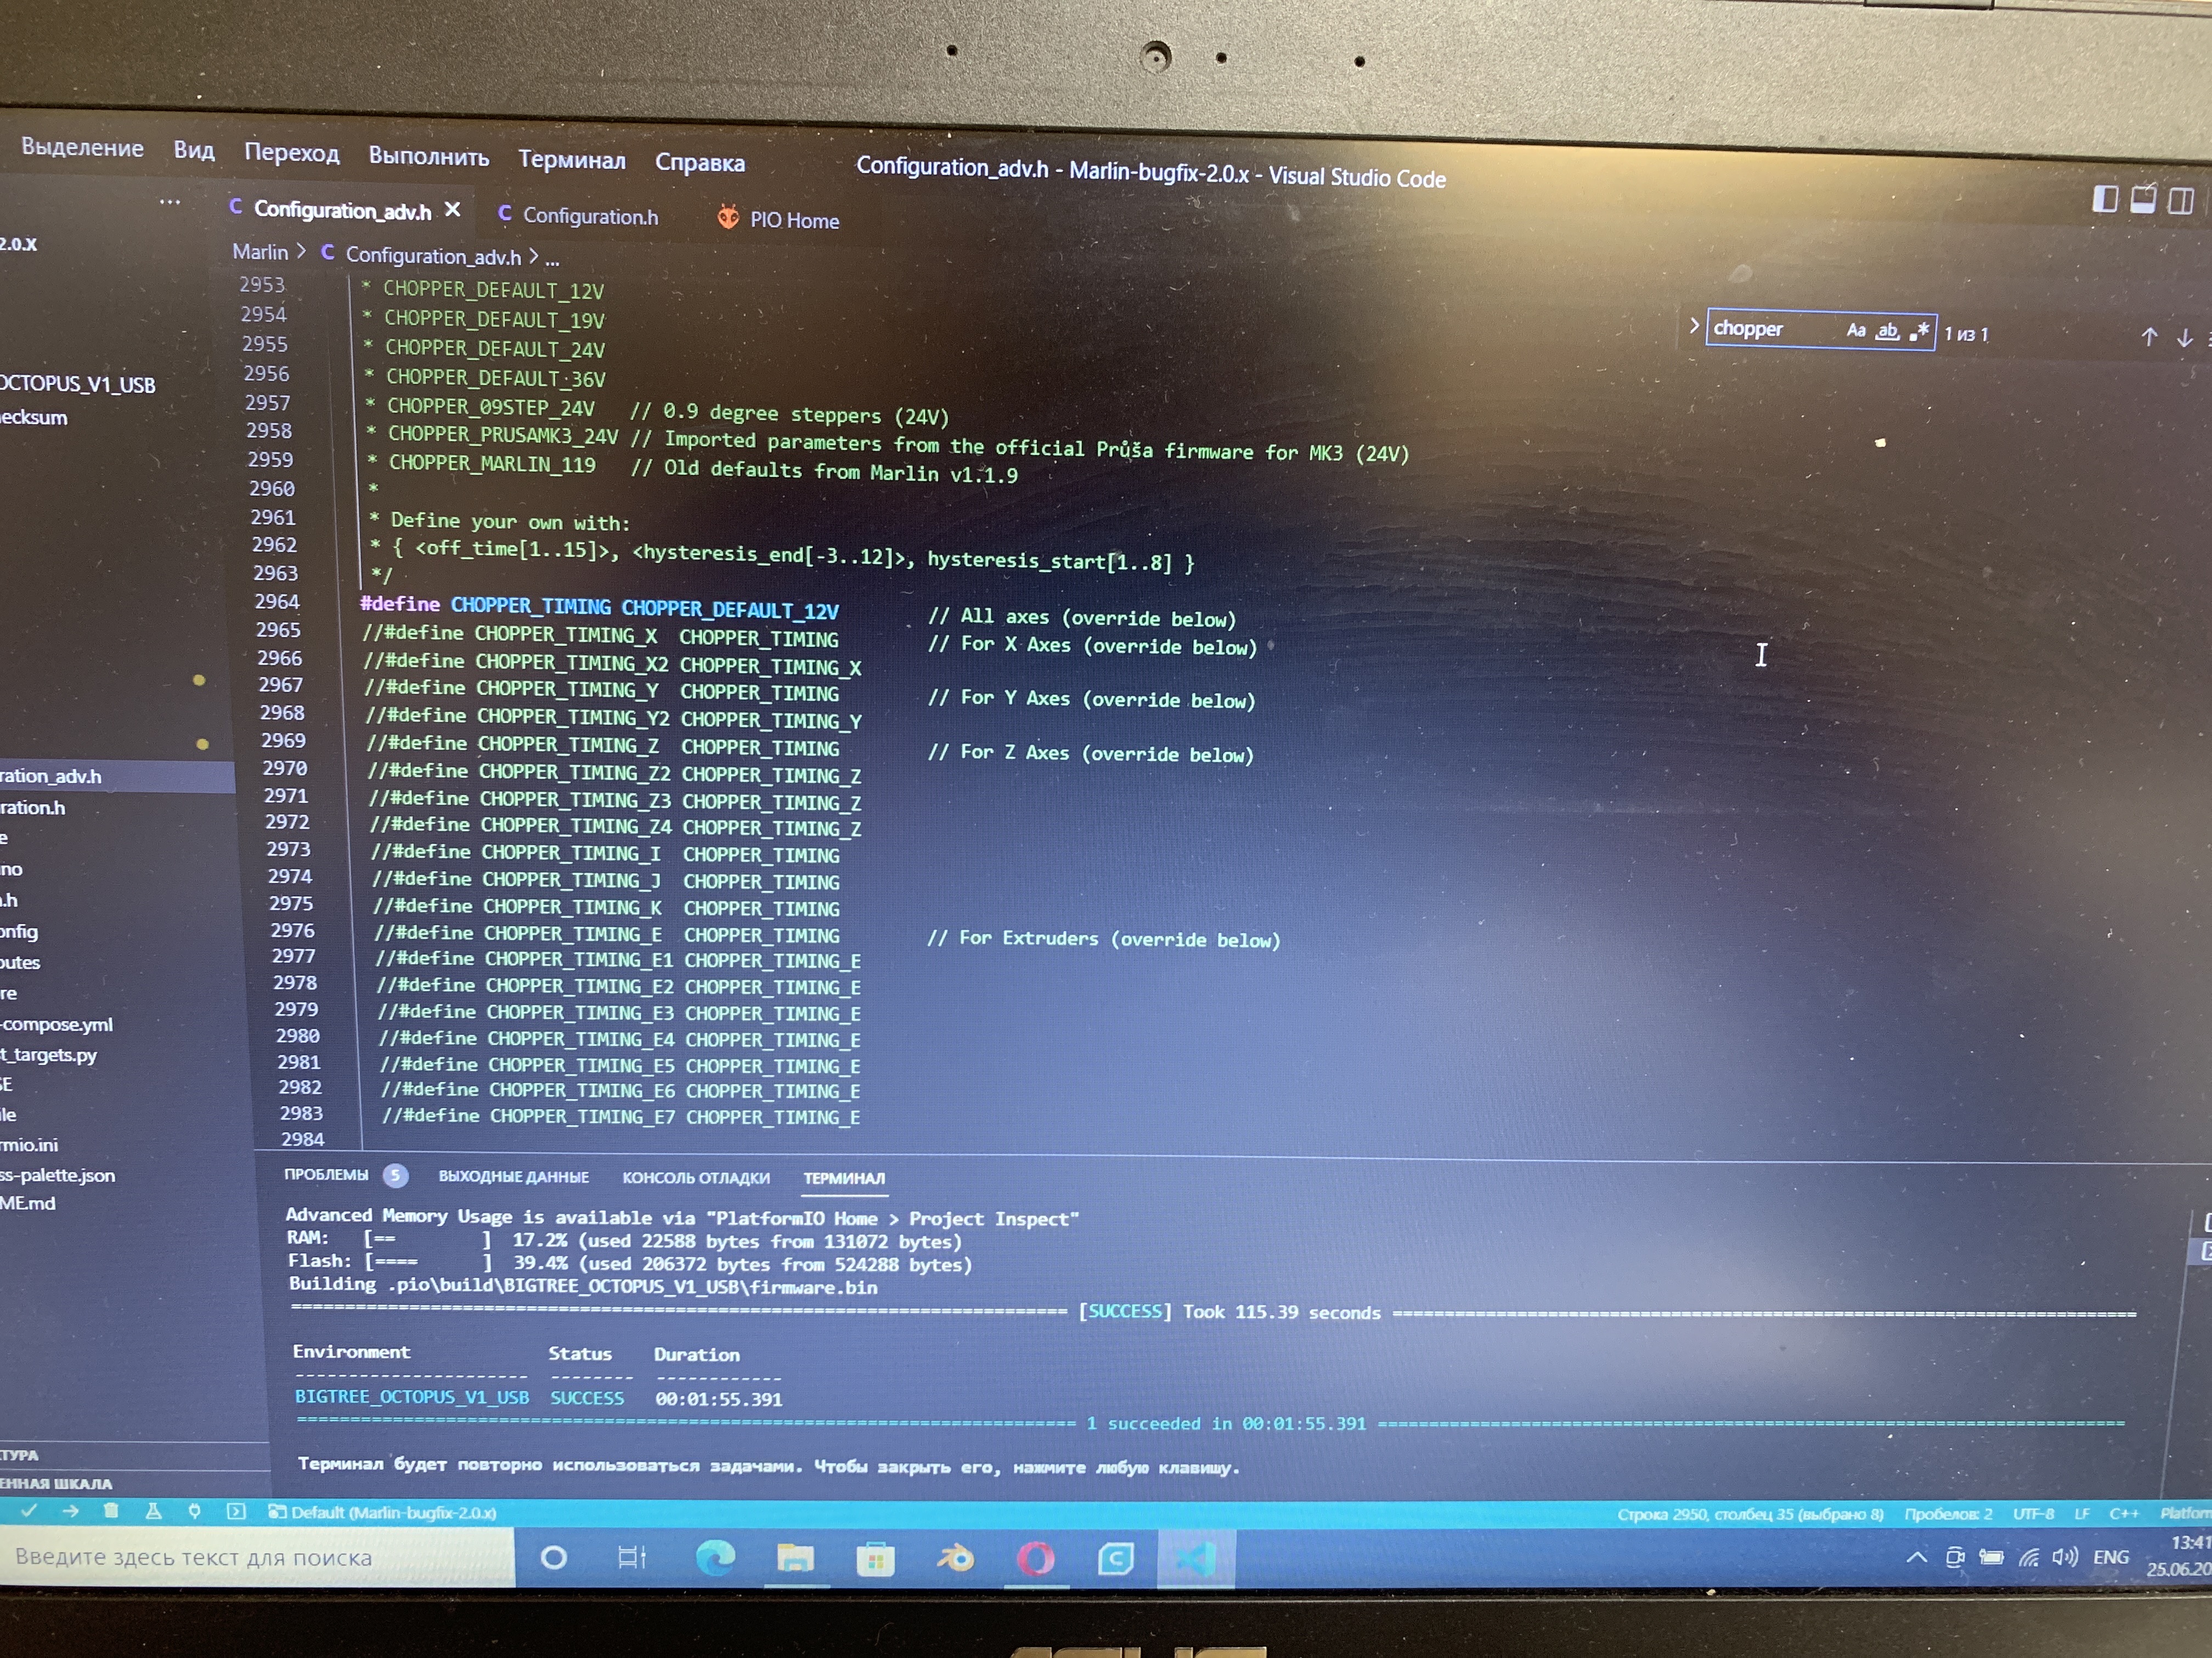Click PlatformIO Clean trash icon
The height and width of the screenshot is (1658, 2212).
(x=111, y=1510)
